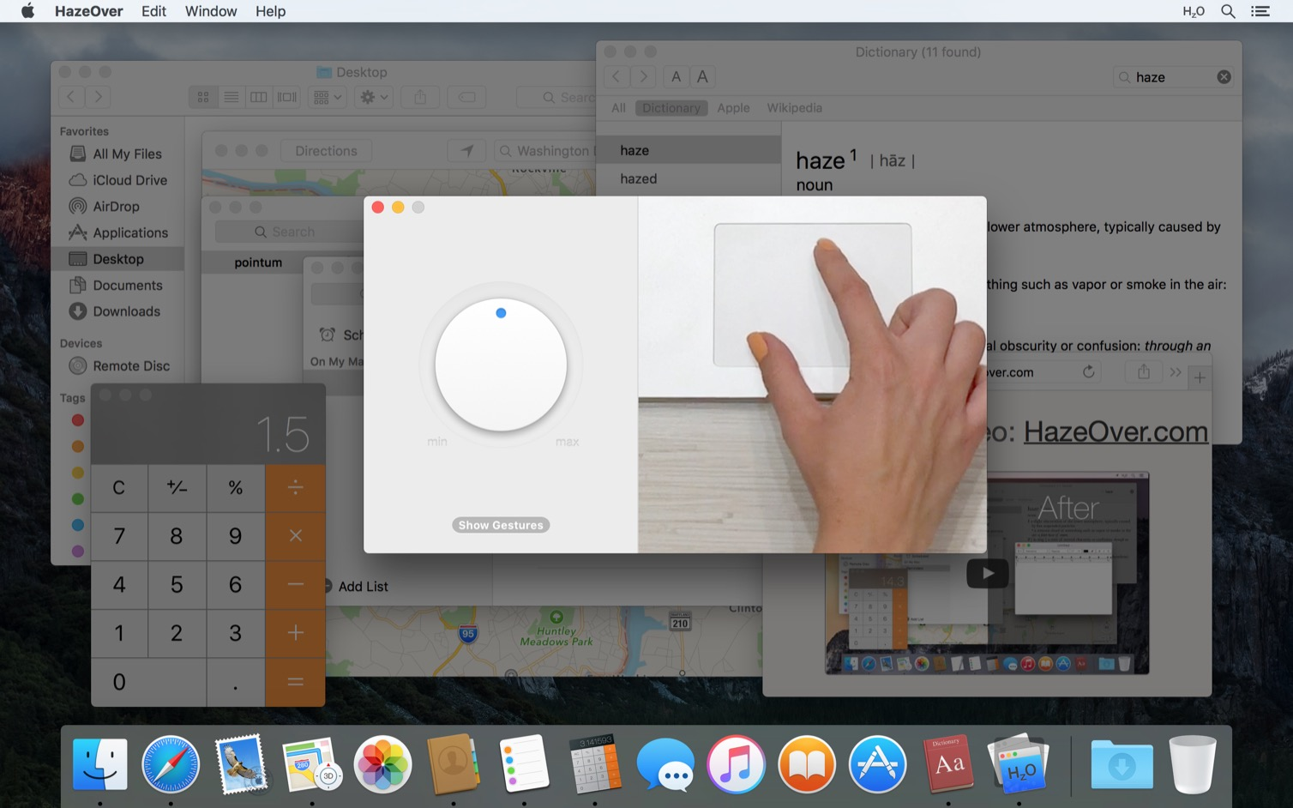Open HazeOver from the Dock
Image resolution: width=1293 pixels, height=808 pixels.
[1019, 763]
